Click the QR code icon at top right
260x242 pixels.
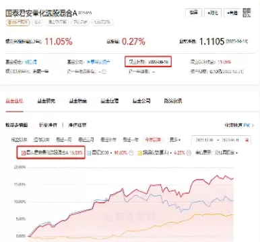click(x=247, y=13)
